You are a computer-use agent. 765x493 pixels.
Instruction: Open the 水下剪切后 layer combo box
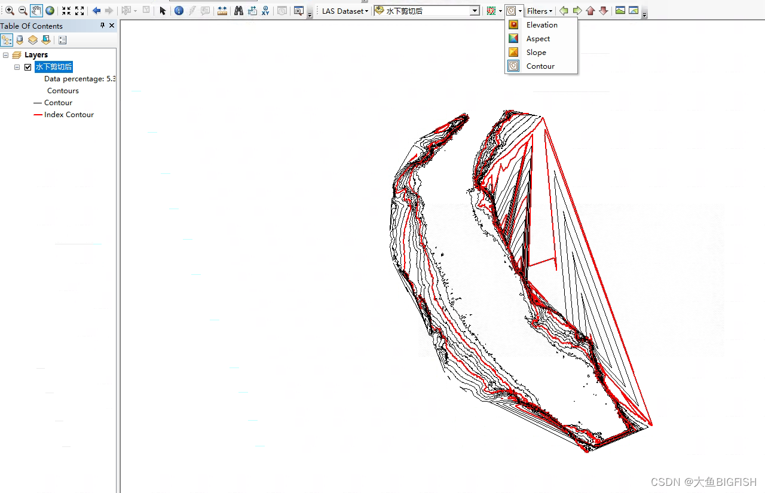click(x=475, y=10)
